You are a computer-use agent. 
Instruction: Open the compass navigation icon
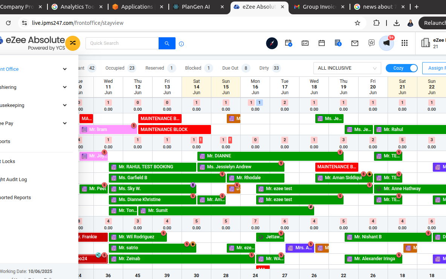[272, 43]
